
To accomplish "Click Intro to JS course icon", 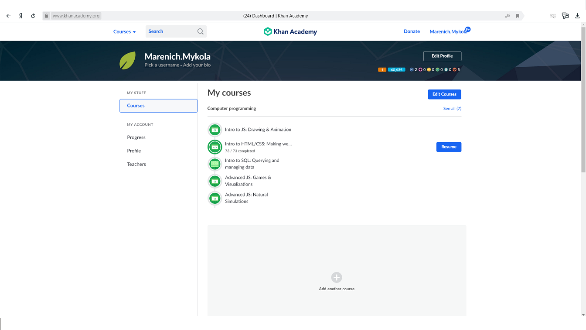I will 215,130.
